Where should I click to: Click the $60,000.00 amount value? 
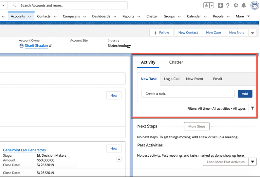pos(46,160)
